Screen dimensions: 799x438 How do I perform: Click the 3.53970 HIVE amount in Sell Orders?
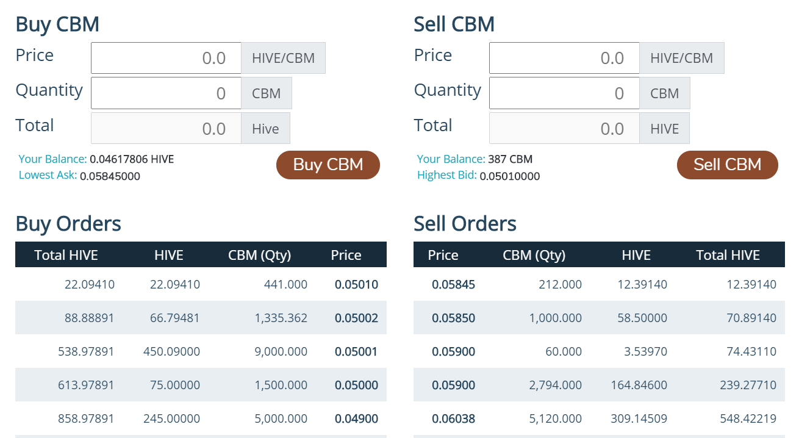point(646,351)
